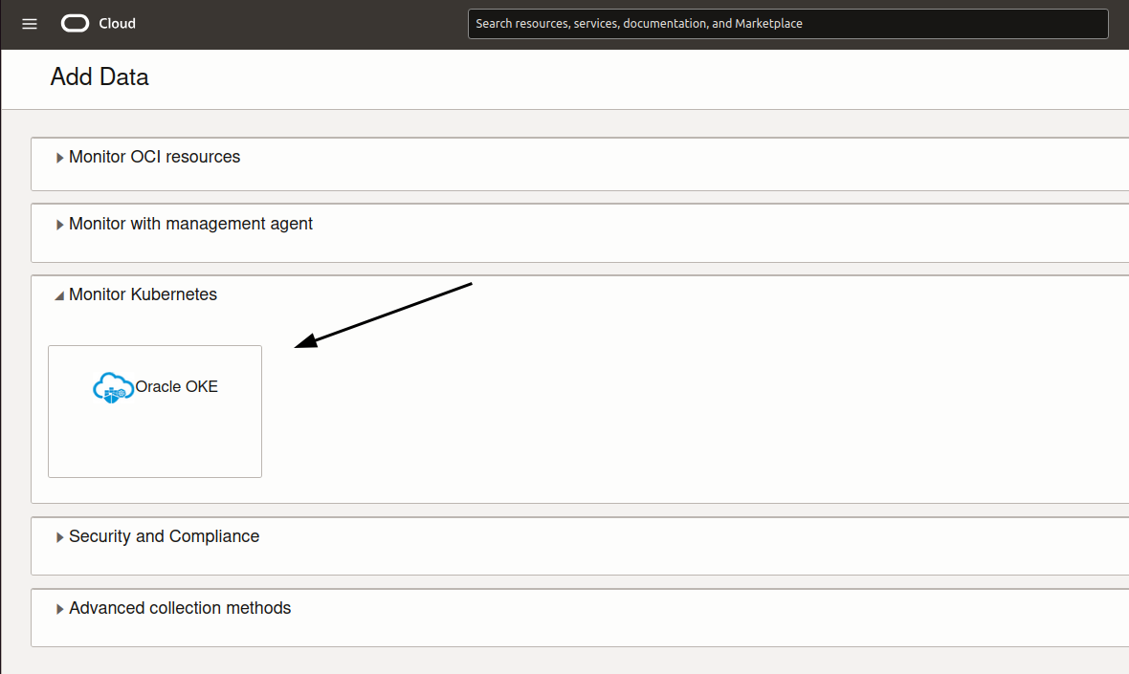Click empty space right of the Oracle OKE tile
The width and height of the screenshot is (1129, 674).
coord(670,421)
